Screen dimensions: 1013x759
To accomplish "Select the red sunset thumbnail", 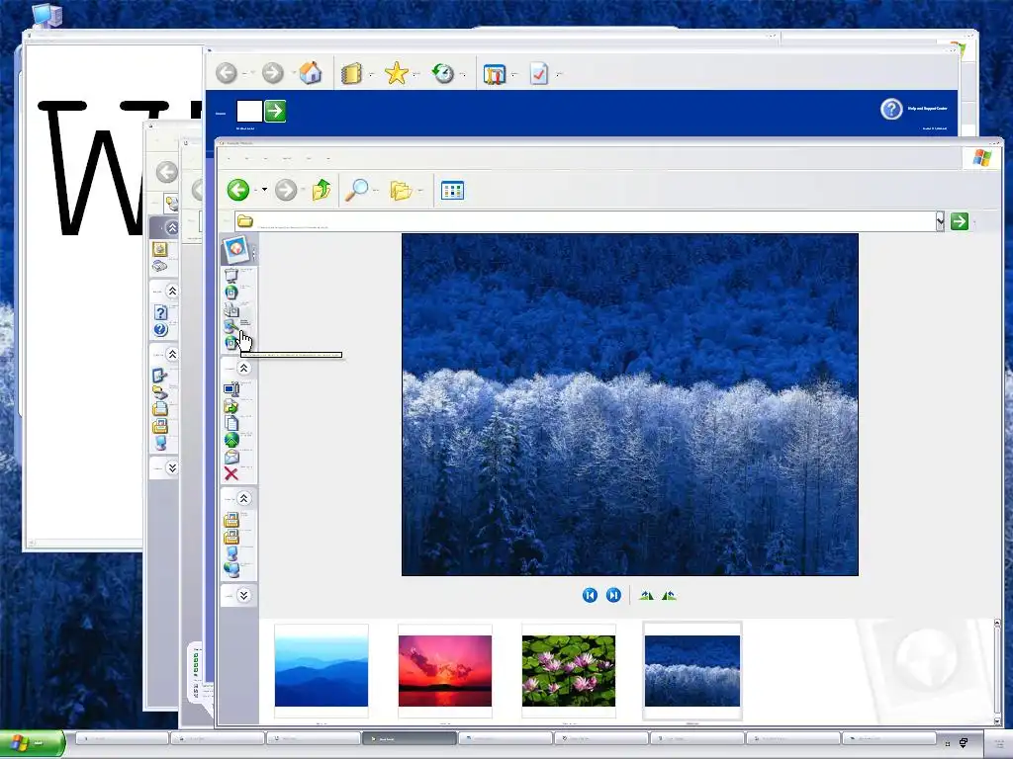I will (x=445, y=671).
